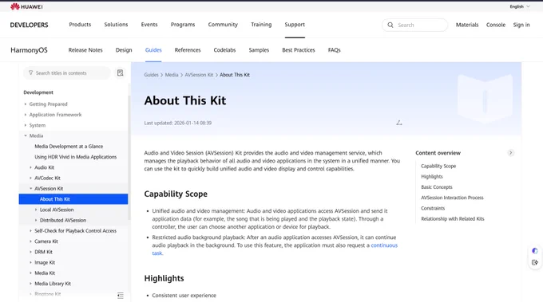Screen dimensions: 543x302
Task: Click the Materials link
Action: [467, 25]
